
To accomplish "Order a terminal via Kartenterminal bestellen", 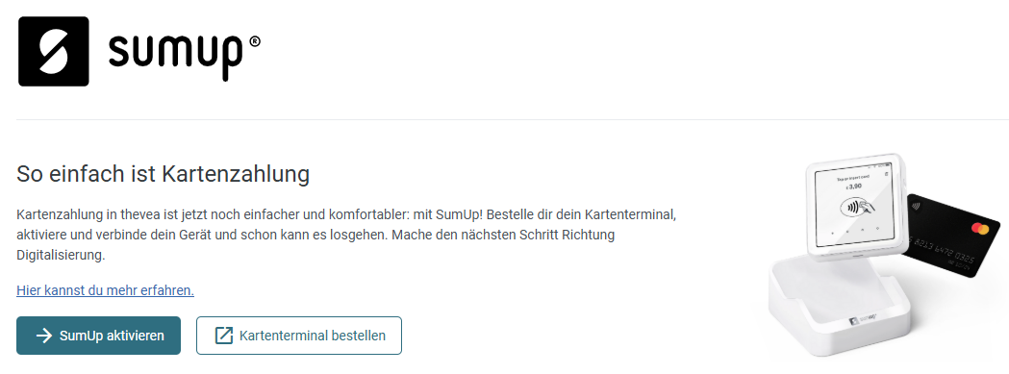I will click(298, 336).
